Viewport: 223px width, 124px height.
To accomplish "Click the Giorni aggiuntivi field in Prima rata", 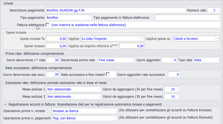I will [169, 60].
